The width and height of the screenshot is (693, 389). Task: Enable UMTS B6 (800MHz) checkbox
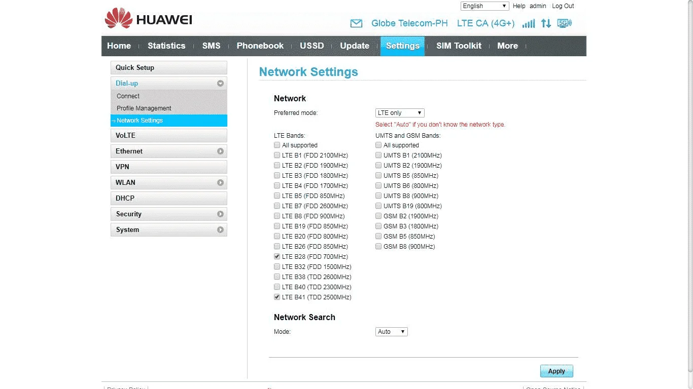pos(378,186)
